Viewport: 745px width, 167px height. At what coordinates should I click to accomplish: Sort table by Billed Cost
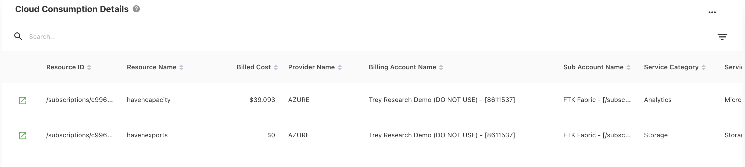[x=276, y=67]
